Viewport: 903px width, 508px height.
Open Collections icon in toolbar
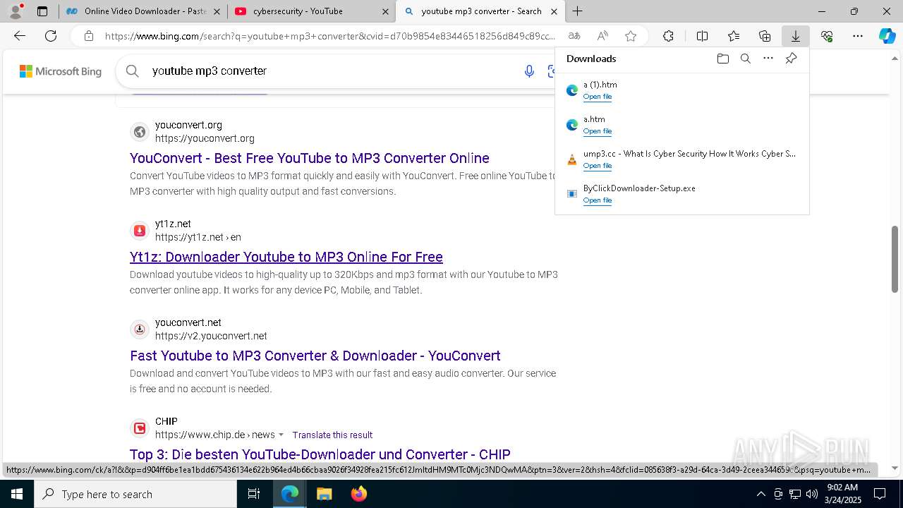coord(765,36)
